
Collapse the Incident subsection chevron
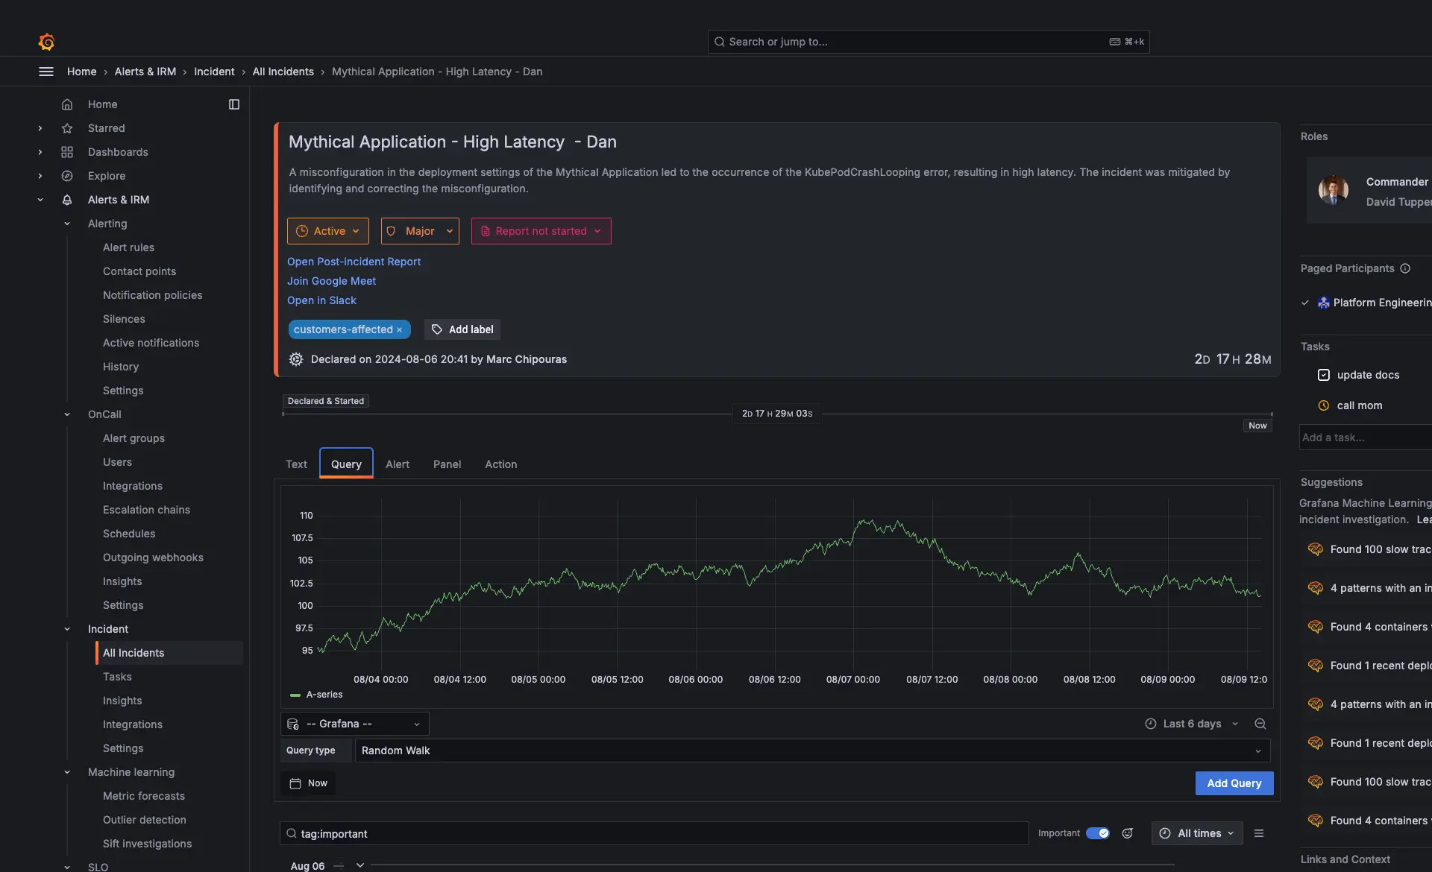67,629
